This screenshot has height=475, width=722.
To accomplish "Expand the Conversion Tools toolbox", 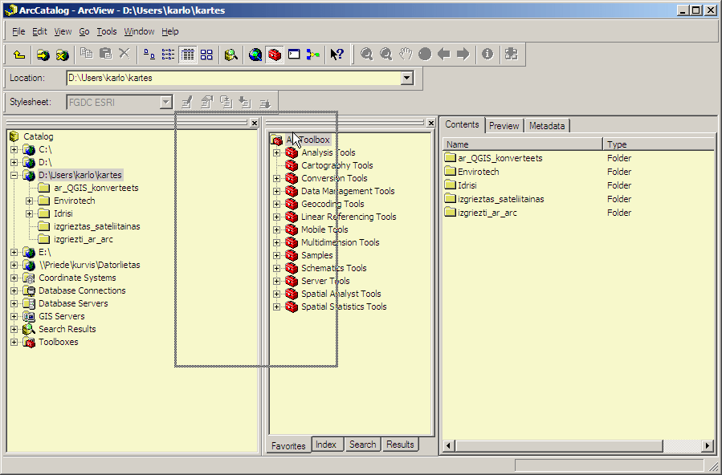I will coord(276,178).
